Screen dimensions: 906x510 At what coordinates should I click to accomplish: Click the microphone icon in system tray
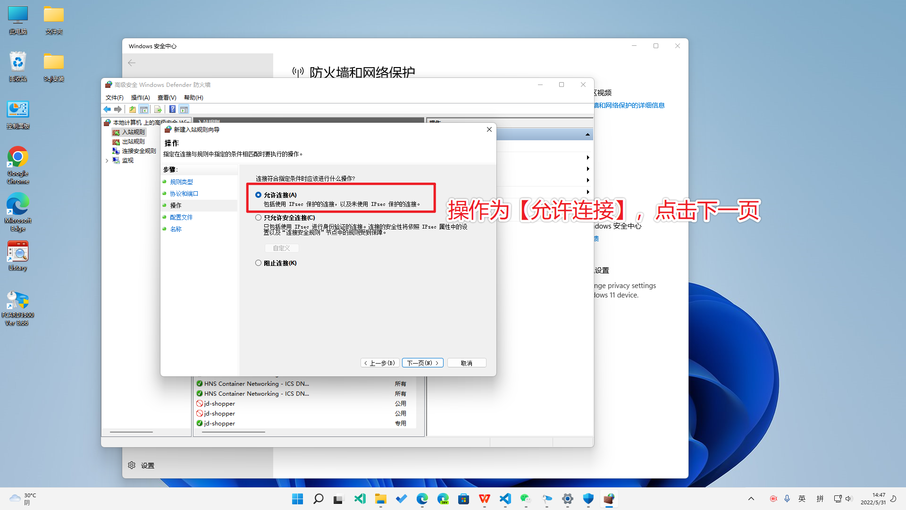point(787,499)
